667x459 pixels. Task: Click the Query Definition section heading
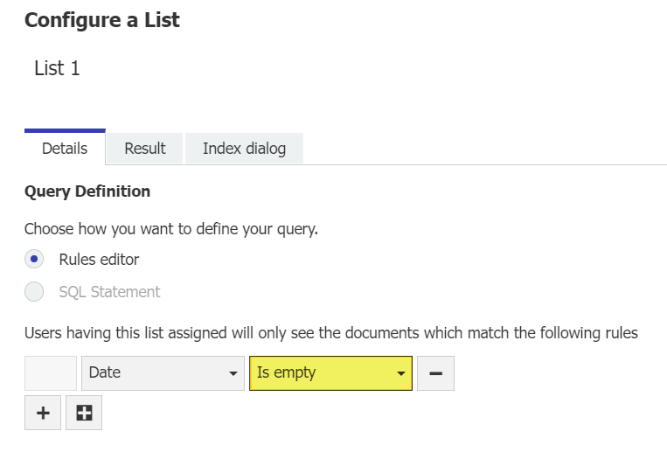87,191
